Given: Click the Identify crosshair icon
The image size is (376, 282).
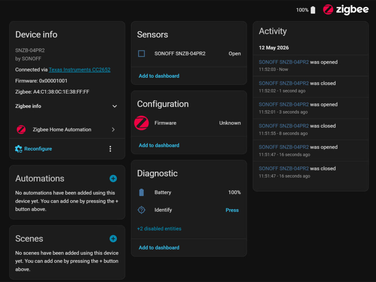Looking at the screenshot, I should [x=141, y=210].
